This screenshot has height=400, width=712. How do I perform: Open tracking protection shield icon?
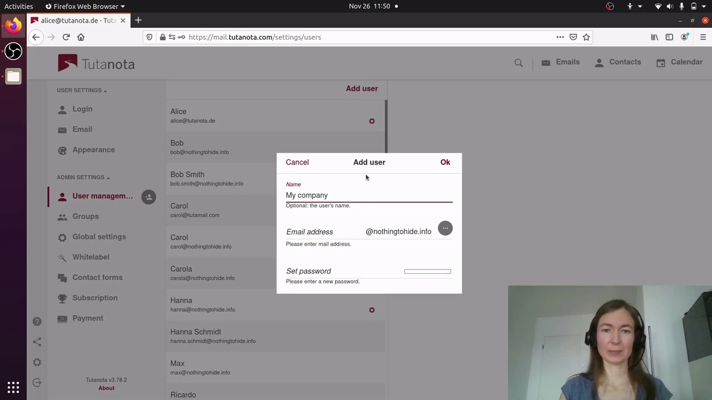click(x=149, y=37)
